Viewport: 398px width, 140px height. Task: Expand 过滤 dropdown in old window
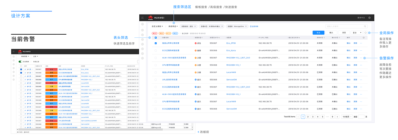click(x=35, y=56)
